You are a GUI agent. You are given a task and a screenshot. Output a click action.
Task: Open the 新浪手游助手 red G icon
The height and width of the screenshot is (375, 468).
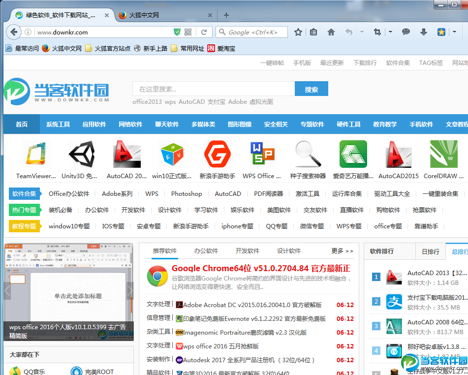(217, 155)
